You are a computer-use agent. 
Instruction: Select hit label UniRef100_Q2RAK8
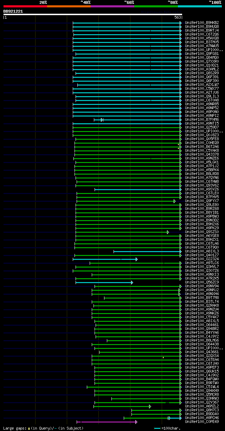point(202,306)
